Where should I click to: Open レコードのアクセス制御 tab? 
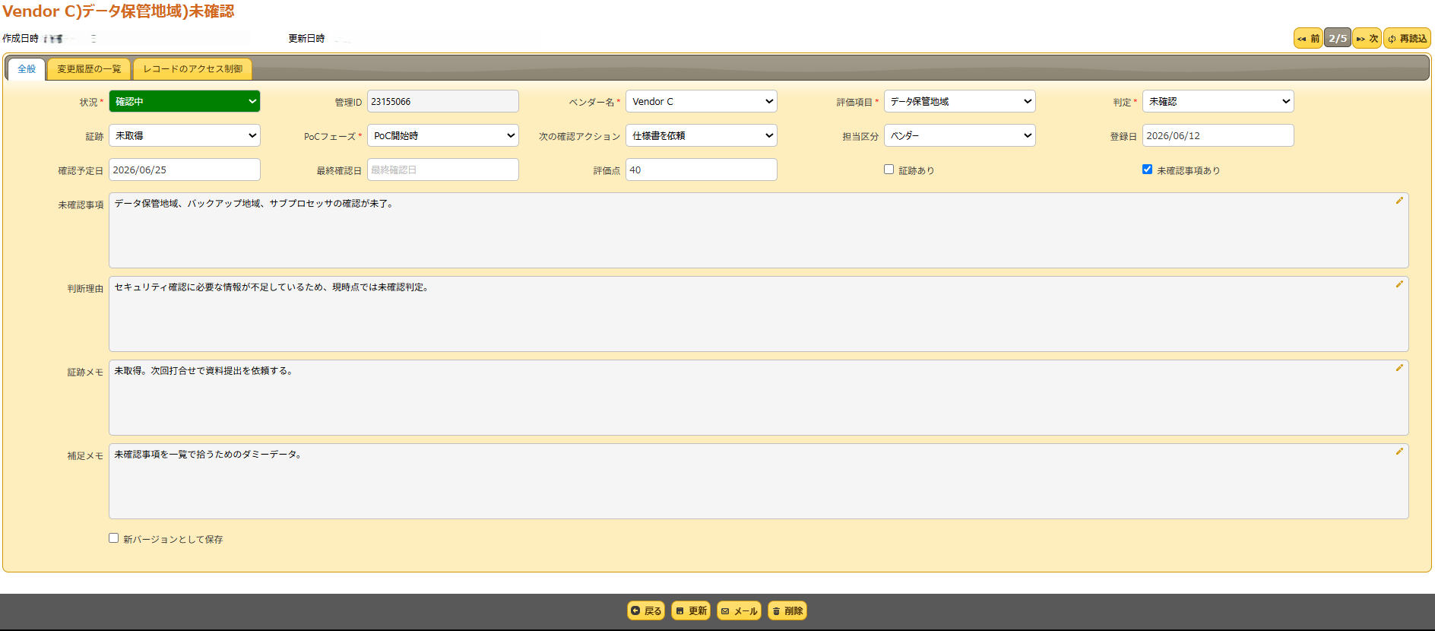click(193, 69)
